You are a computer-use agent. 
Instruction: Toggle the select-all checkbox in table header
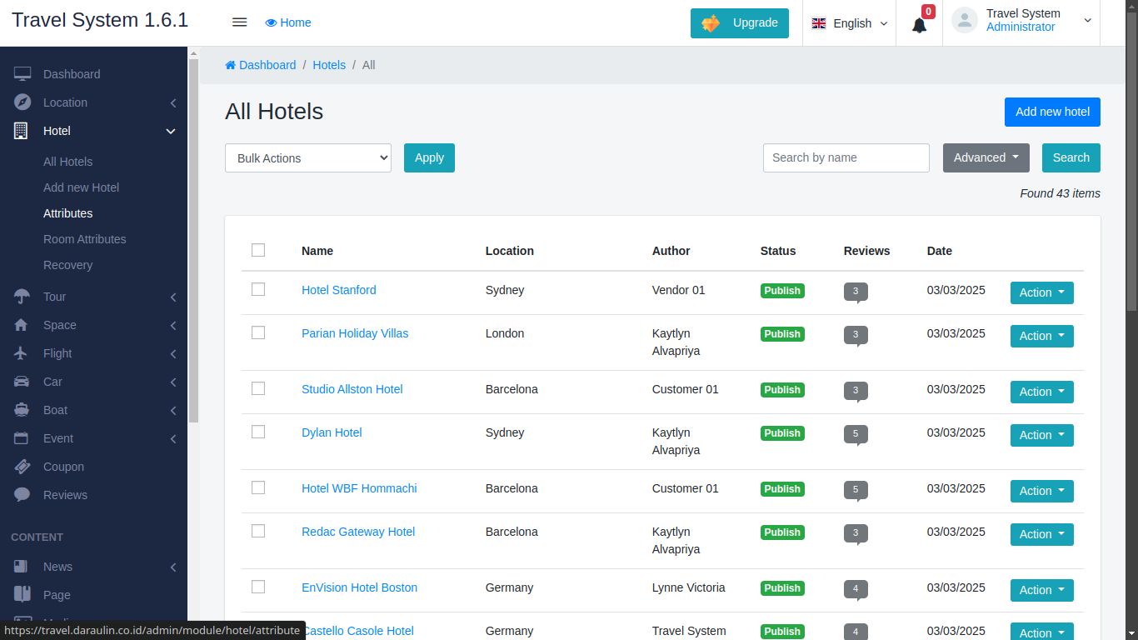[x=258, y=250]
